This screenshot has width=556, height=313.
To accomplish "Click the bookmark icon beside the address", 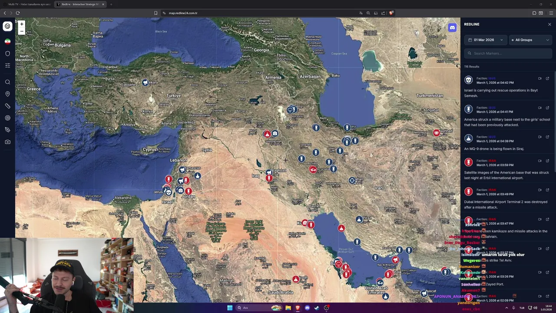I will coord(156,13).
